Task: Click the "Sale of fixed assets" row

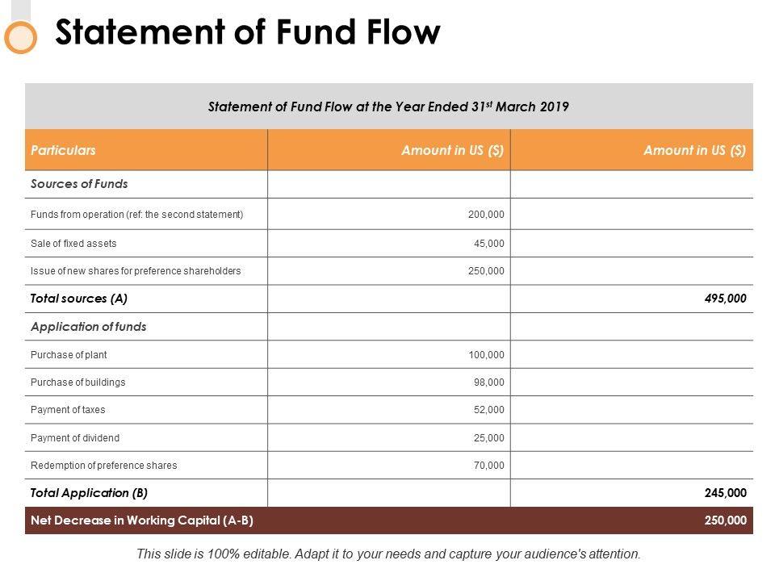Action: [x=73, y=244]
